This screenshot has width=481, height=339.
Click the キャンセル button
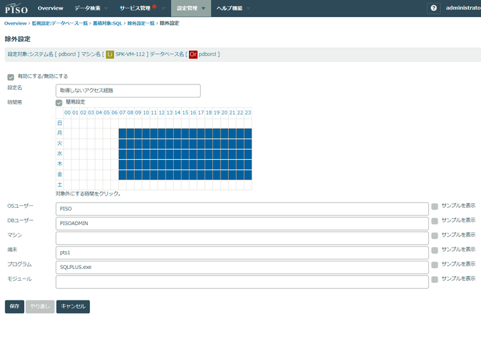[73, 306]
